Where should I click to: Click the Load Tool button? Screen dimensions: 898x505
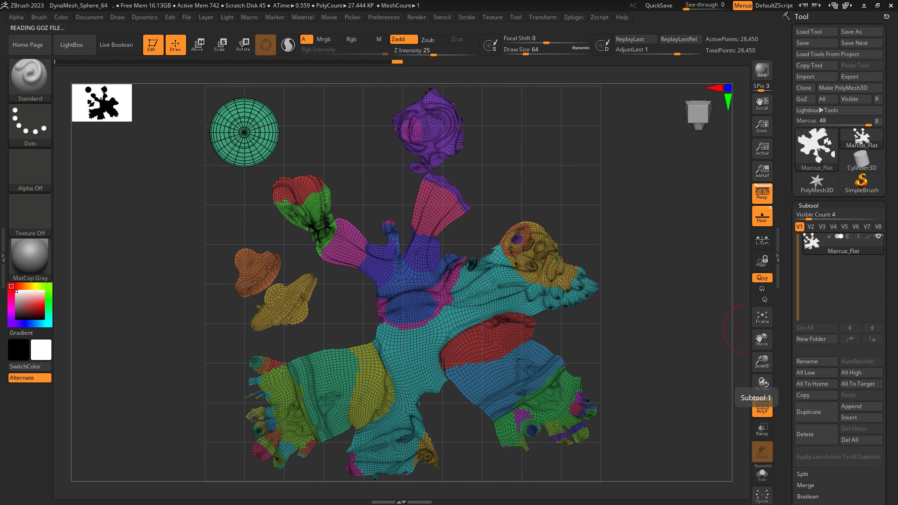816,32
